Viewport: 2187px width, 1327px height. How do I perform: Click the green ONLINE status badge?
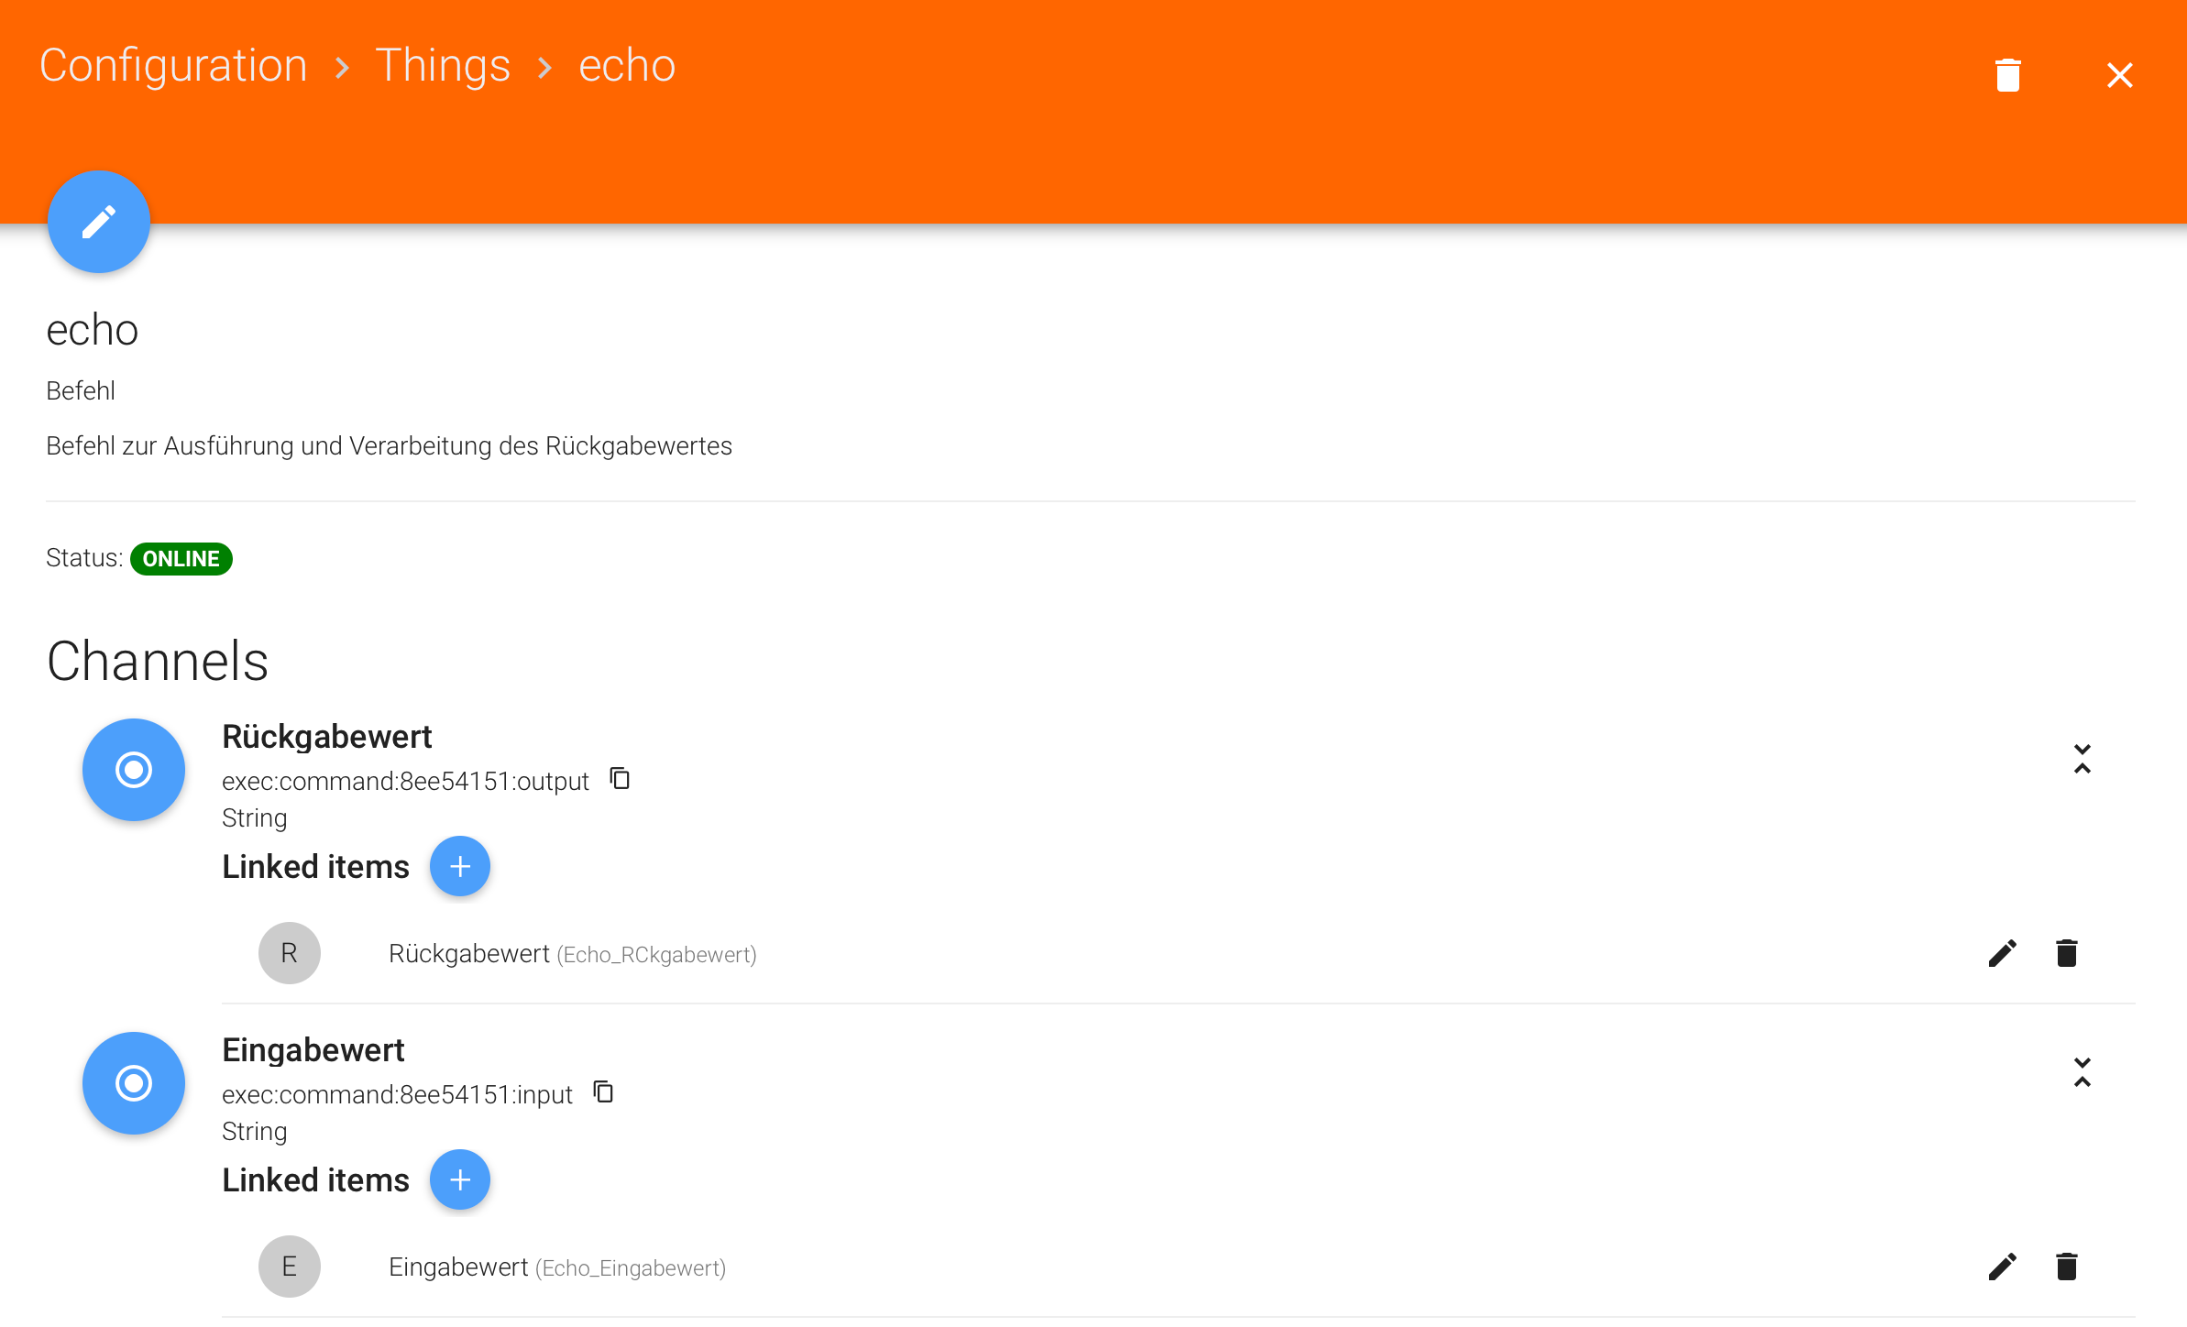[181, 559]
